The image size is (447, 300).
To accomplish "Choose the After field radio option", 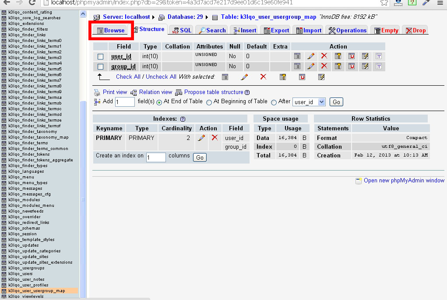I will tap(274, 102).
